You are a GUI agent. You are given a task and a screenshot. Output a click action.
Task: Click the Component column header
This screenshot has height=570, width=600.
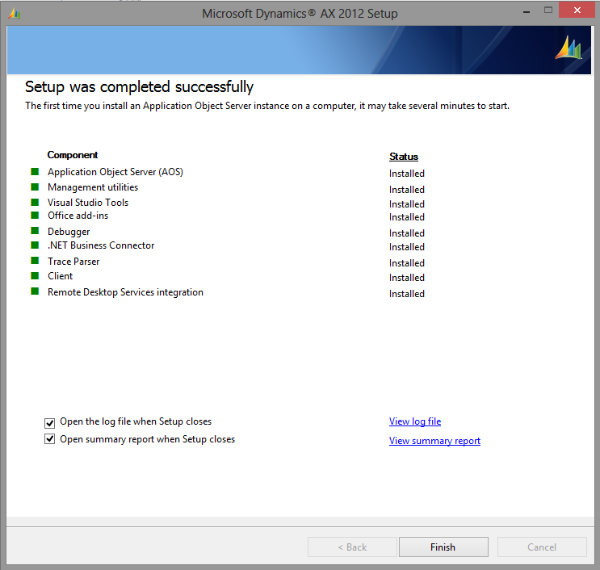tap(73, 155)
